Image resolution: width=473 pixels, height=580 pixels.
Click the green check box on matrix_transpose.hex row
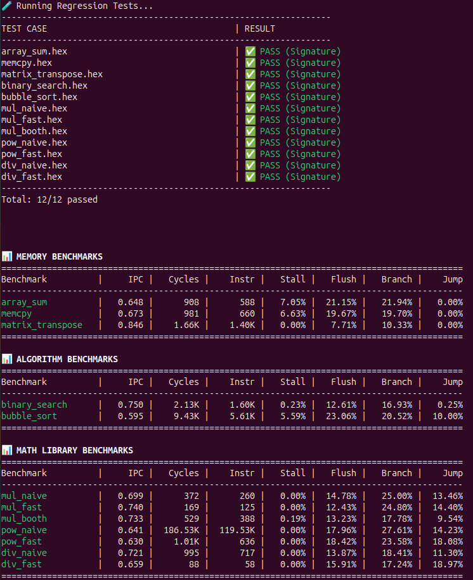(x=250, y=74)
